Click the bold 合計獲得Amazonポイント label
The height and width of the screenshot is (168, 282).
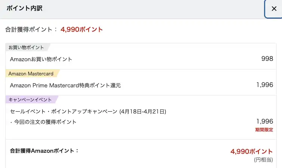45,151
